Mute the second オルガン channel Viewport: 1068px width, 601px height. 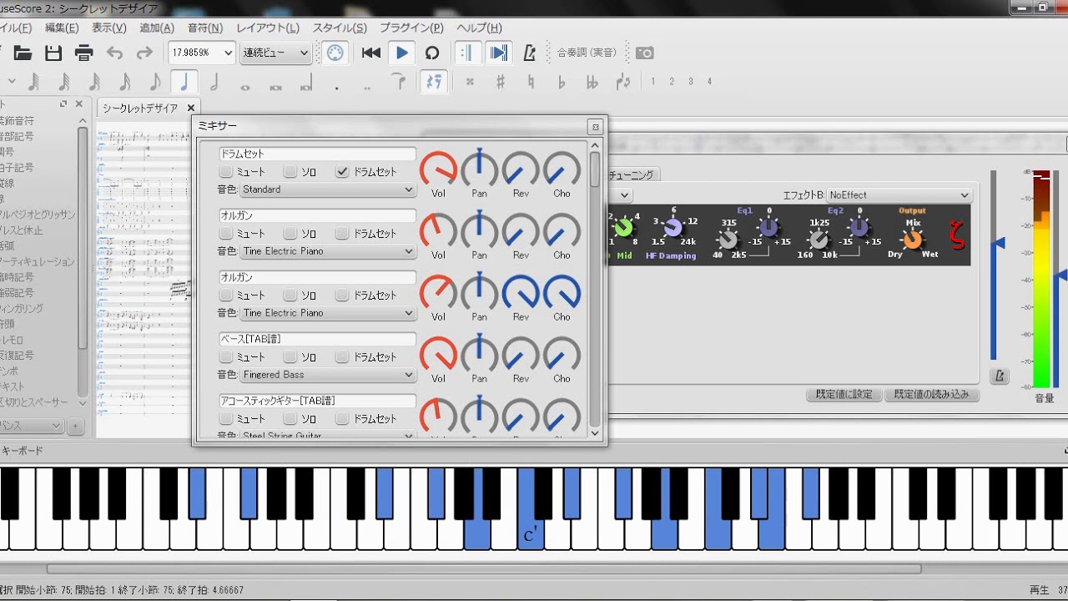click(226, 295)
